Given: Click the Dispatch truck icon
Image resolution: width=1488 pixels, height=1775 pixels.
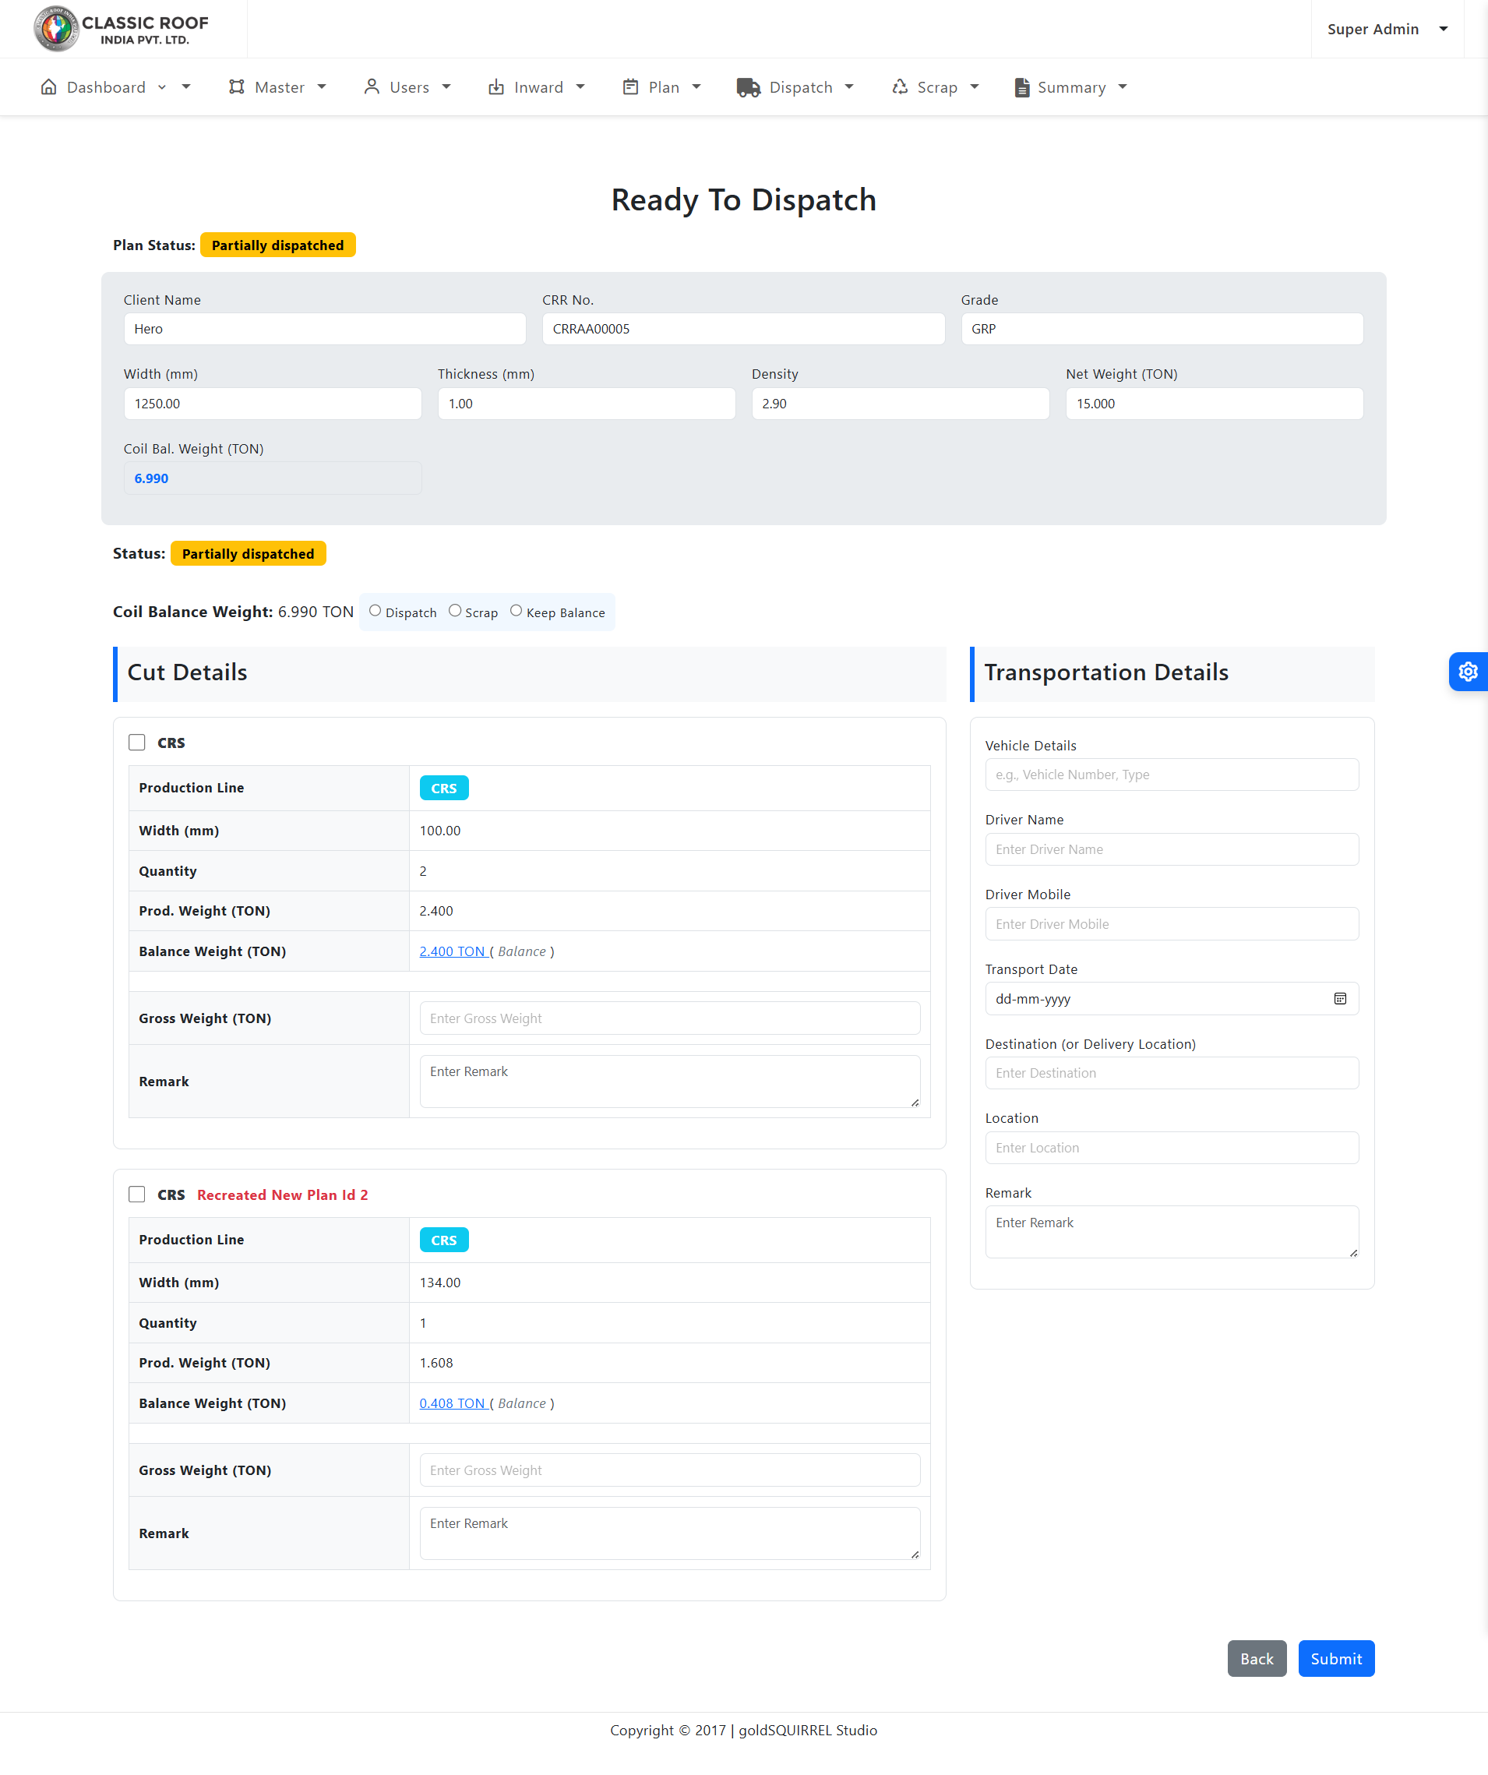Looking at the screenshot, I should click(748, 87).
